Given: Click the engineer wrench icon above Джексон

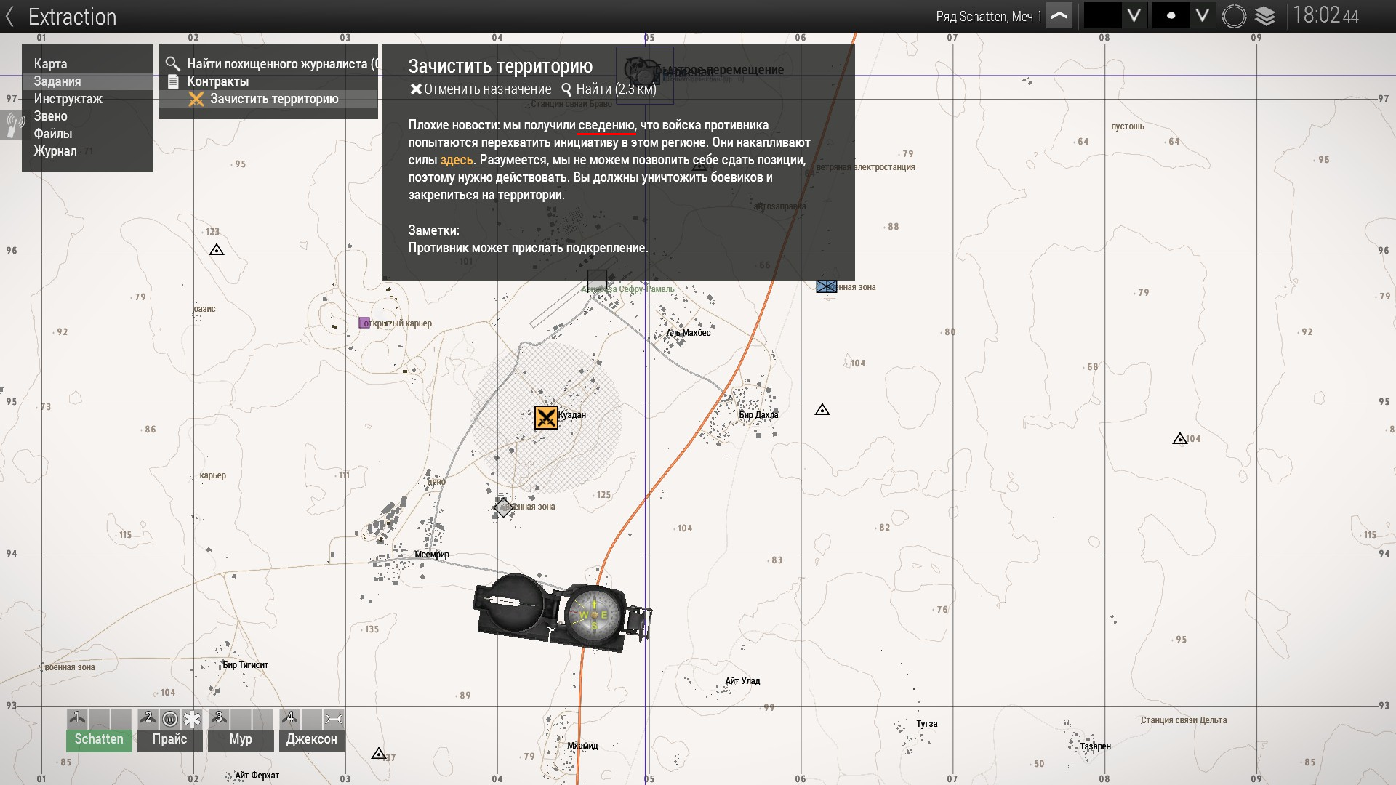Looking at the screenshot, I should click(x=334, y=719).
